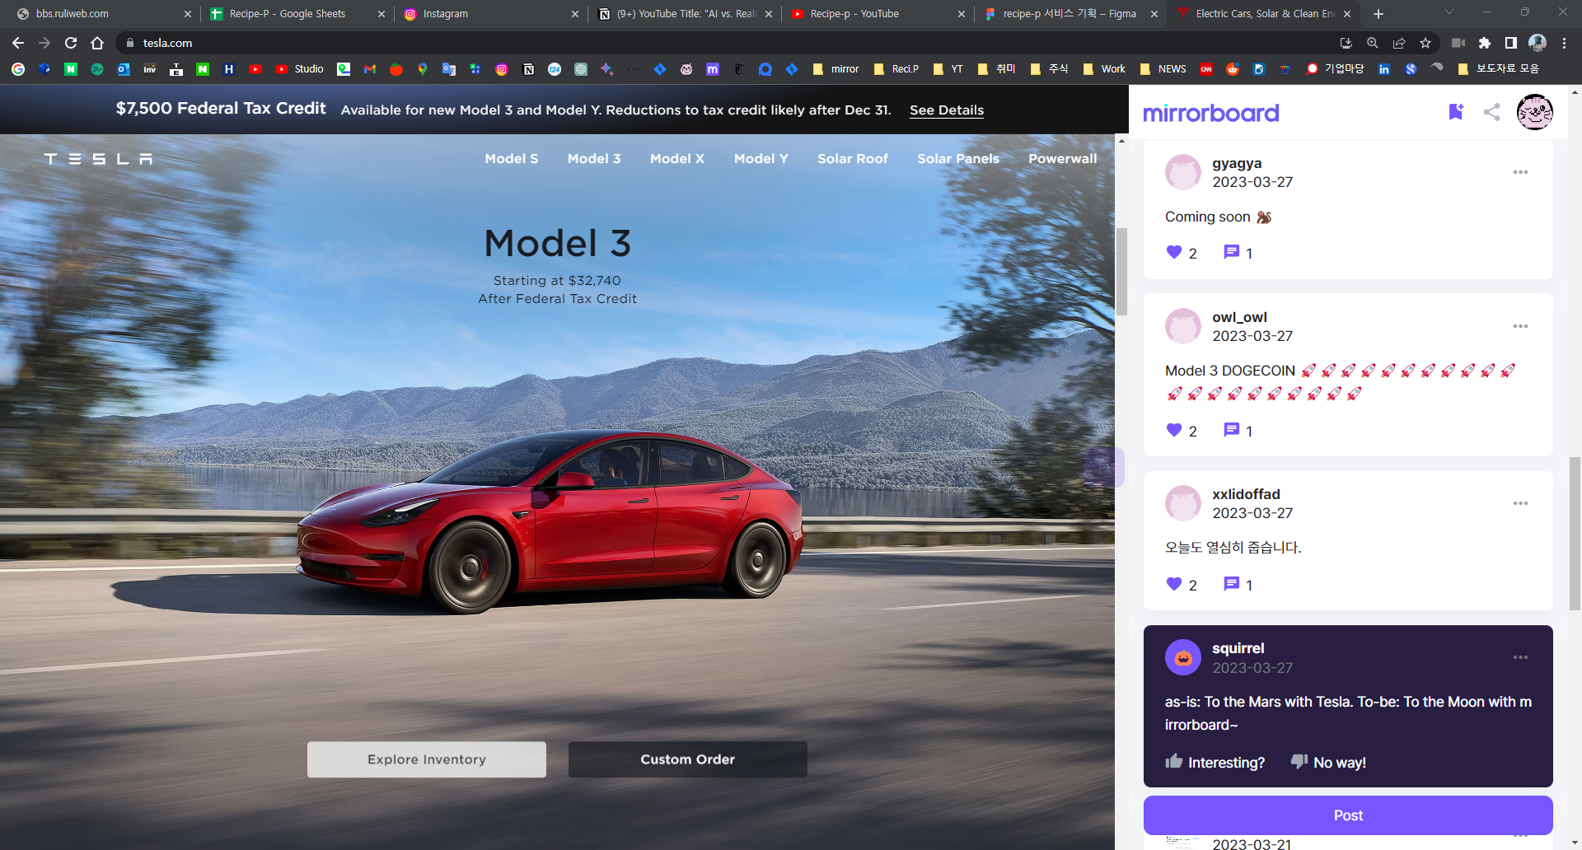This screenshot has width=1582, height=850.
Task: Bookmark this page in mirrorboard
Action: click(x=1456, y=112)
